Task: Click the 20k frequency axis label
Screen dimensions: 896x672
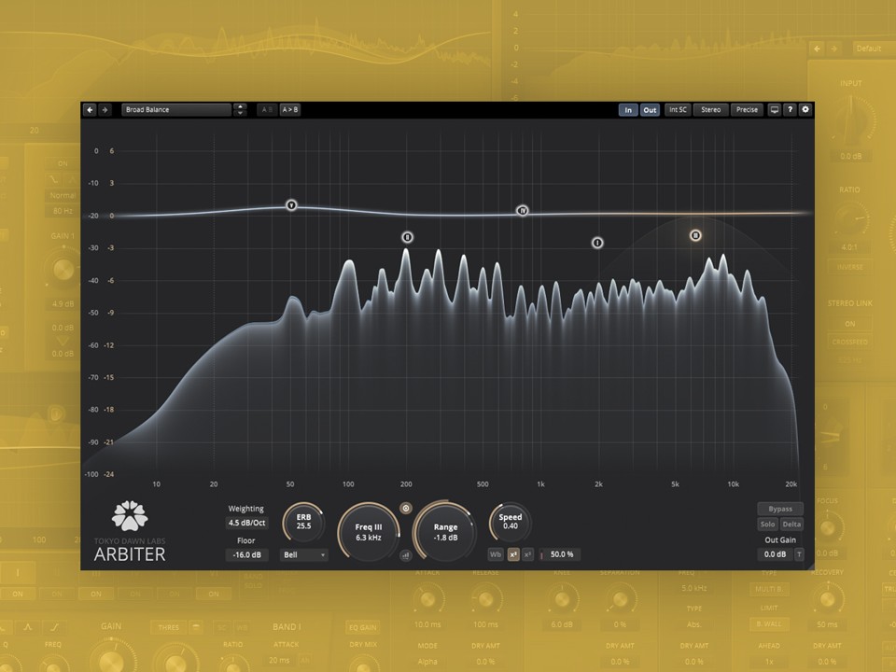Action: coord(791,484)
